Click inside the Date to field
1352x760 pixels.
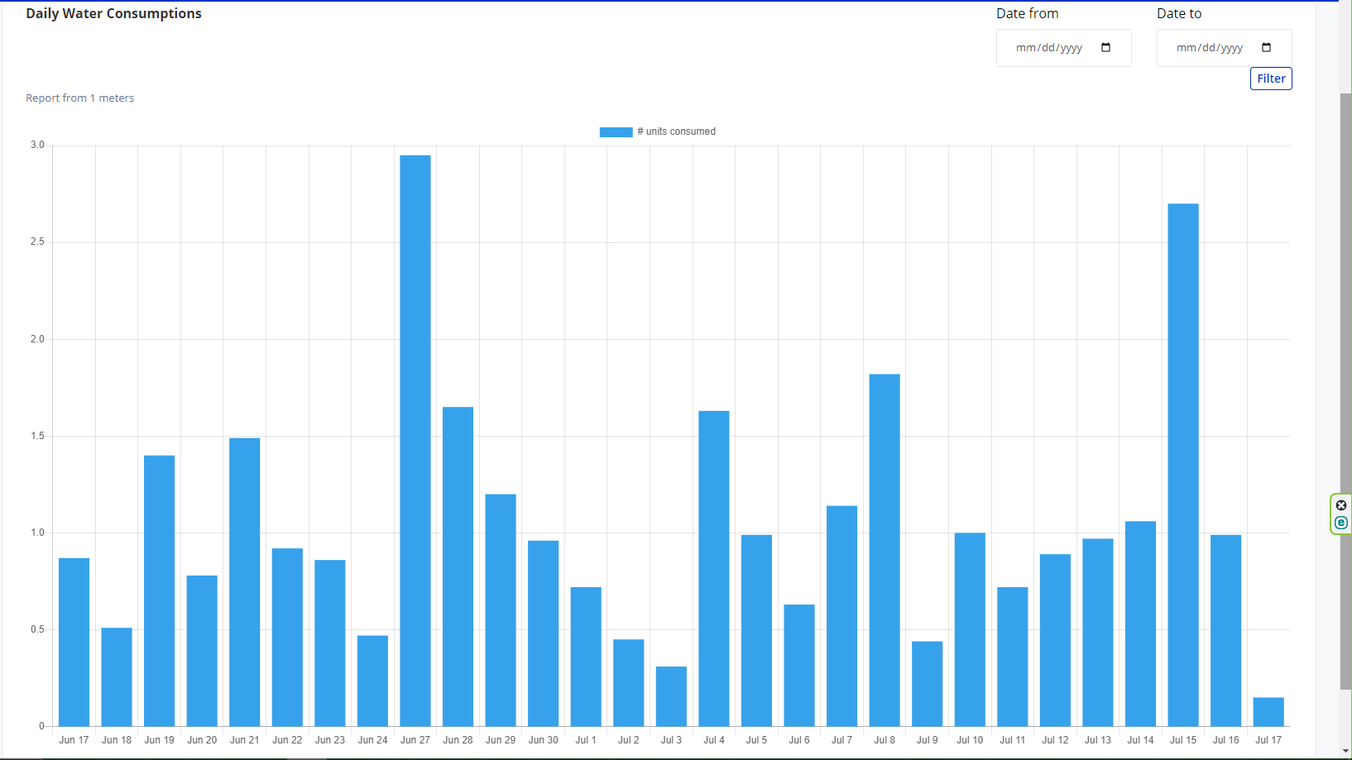pos(1210,48)
